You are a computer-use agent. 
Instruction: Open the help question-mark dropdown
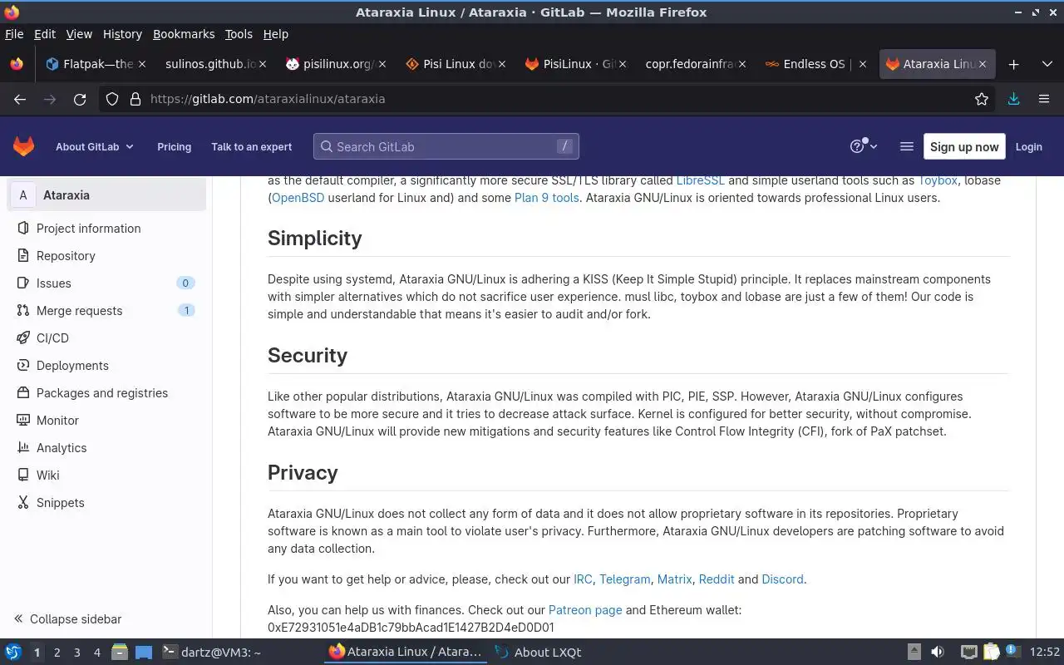(864, 146)
